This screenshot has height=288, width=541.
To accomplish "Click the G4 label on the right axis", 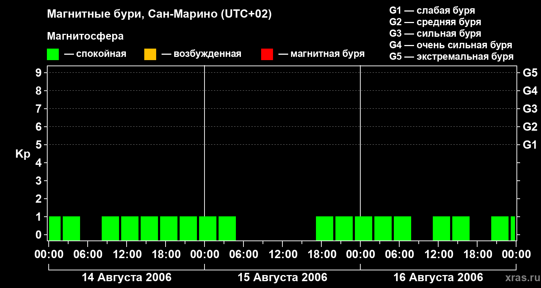I will click(530, 91).
